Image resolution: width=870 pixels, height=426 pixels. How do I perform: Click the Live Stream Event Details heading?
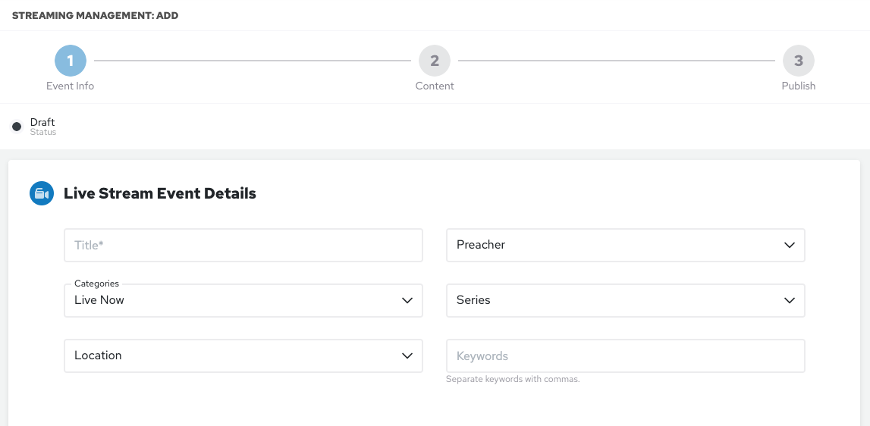pos(160,194)
